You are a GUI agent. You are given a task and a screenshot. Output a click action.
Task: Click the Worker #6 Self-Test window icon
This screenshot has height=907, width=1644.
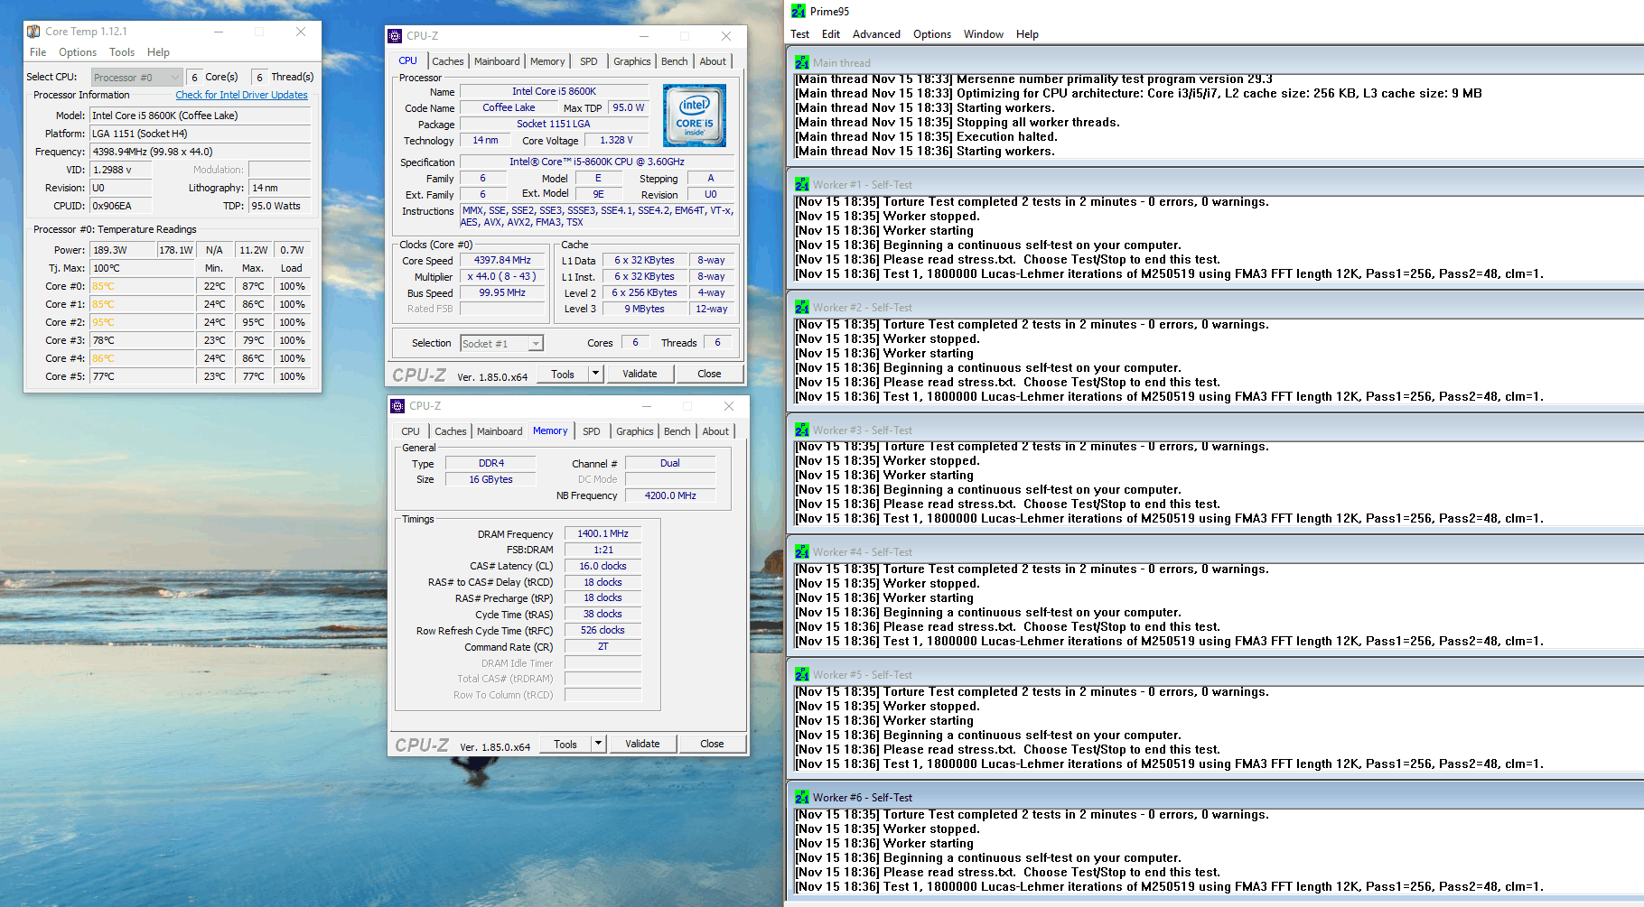(802, 797)
